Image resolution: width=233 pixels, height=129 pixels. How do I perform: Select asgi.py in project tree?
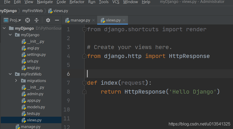tap(33, 48)
